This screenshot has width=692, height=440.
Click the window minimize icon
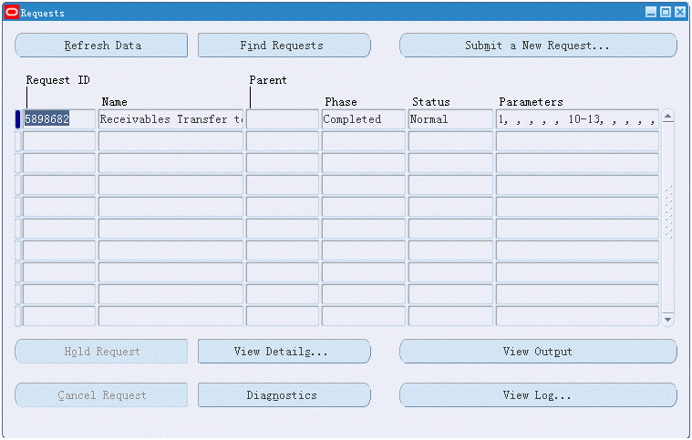[651, 12]
